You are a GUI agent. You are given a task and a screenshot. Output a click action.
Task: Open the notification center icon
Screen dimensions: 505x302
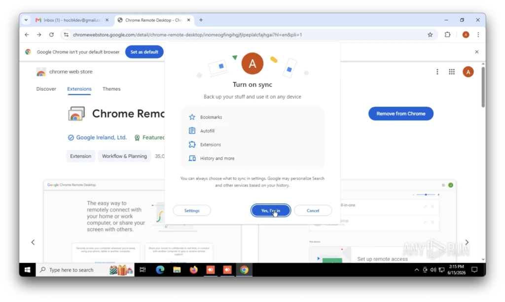(474, 270)
